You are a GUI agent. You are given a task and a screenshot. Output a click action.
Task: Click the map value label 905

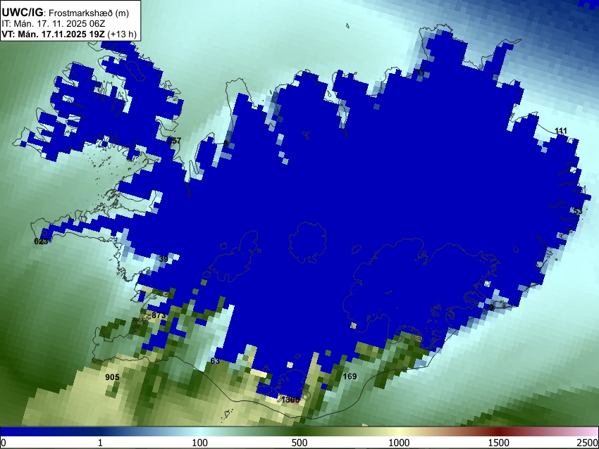click(x=112, y=377)
